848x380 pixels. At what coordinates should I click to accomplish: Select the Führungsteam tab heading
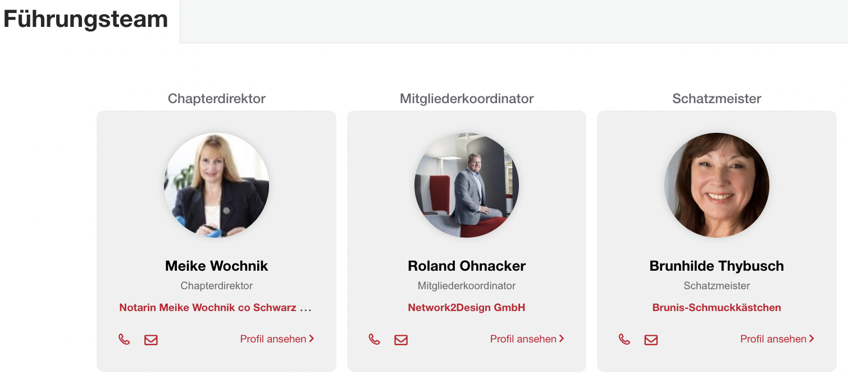(86, 19)
